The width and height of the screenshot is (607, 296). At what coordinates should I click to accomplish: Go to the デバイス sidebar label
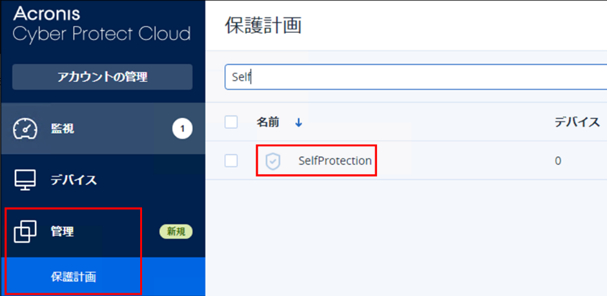(74, 180)
